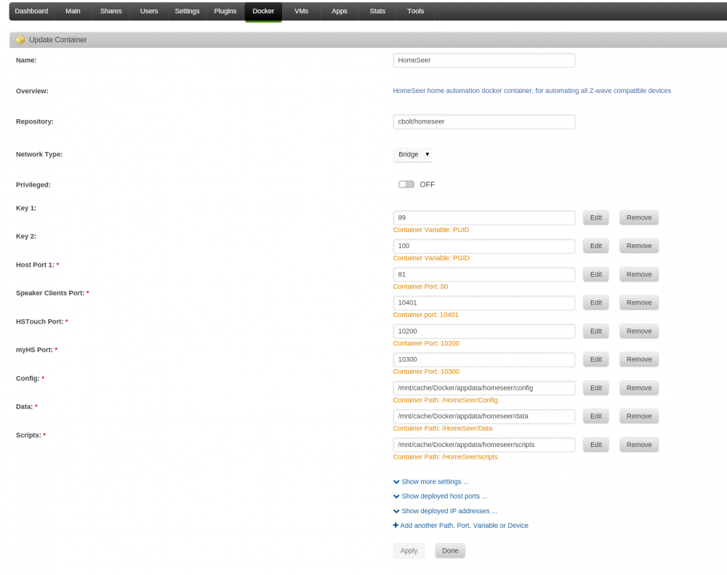
Task: Click the 'Container Path: /HomeSeer/scripts' text
Action: pos(445,457)
